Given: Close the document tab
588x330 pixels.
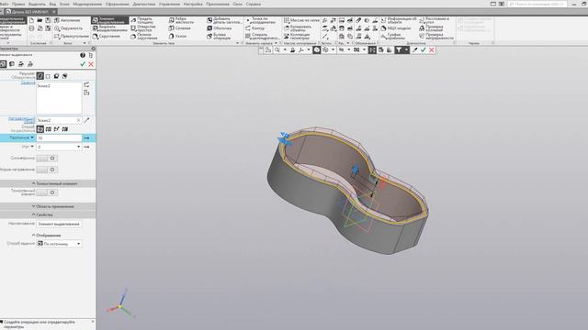Looking at the screenshot, I should [x=54, y=12].
